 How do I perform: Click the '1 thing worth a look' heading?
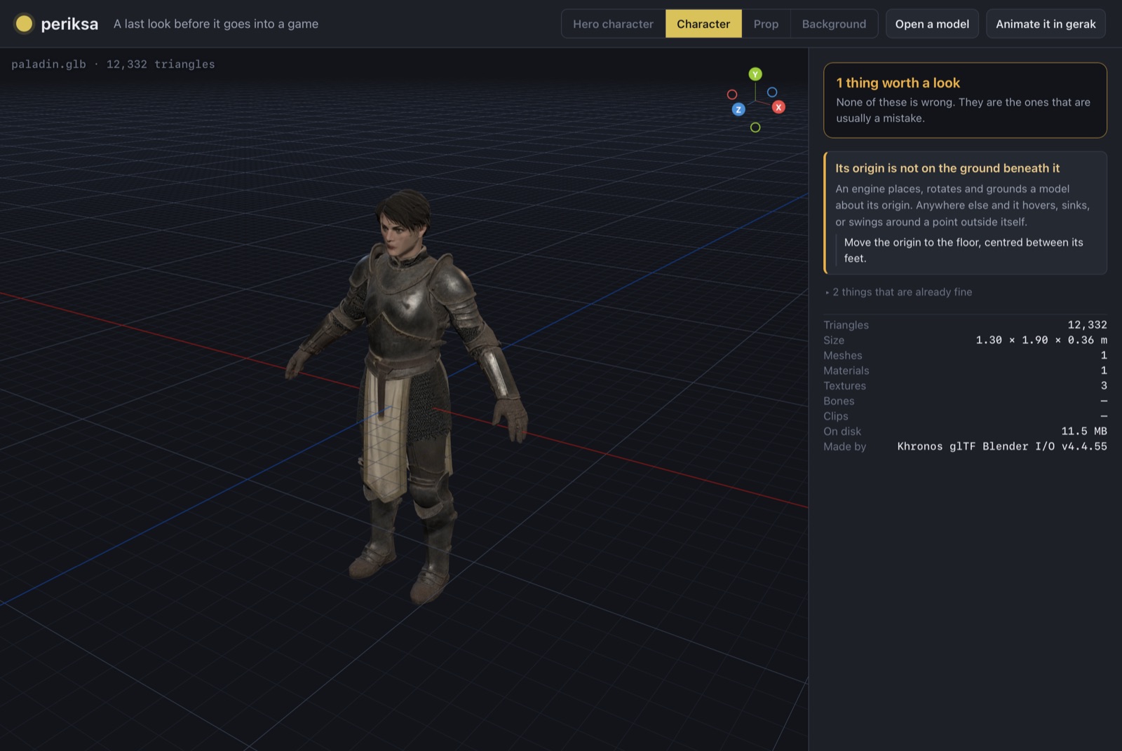(x=898, y=83)
